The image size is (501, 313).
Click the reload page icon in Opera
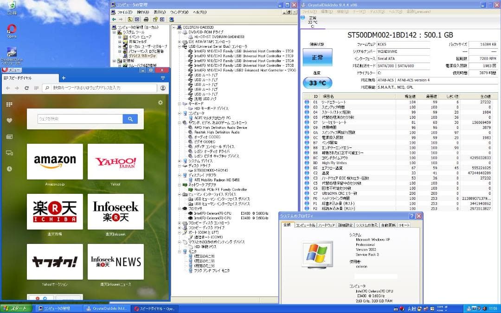[27, 88]
